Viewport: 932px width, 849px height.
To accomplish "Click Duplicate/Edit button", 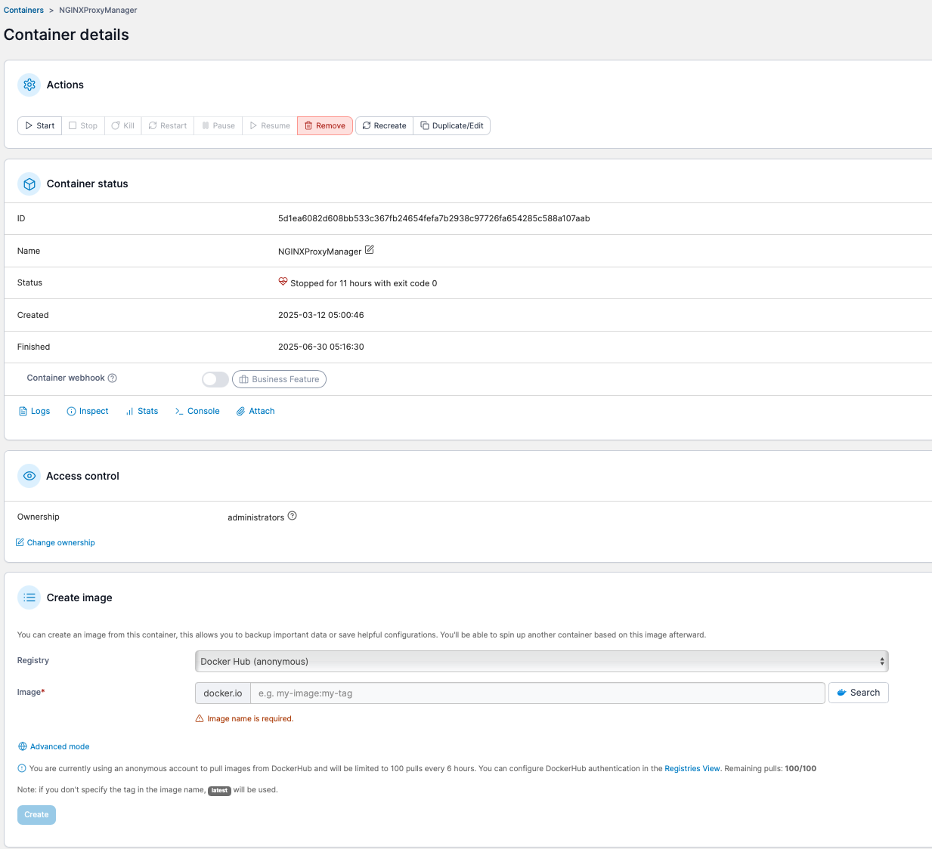I will (452, 125).
